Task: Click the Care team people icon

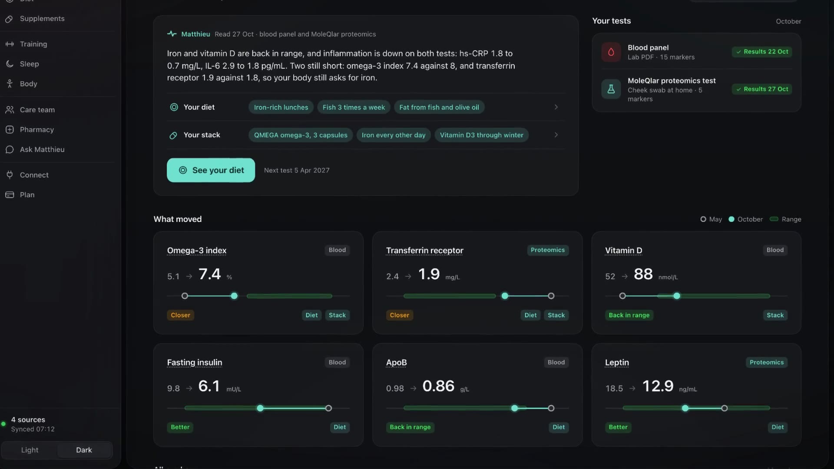Action: click(10, 110)
